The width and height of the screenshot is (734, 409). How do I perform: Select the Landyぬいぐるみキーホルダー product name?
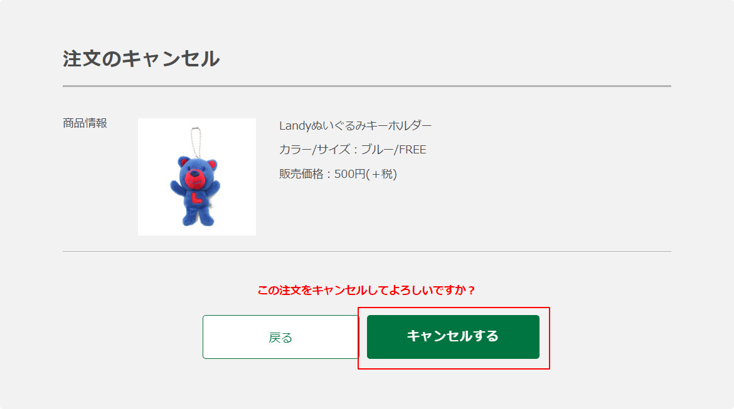(355, 125)
